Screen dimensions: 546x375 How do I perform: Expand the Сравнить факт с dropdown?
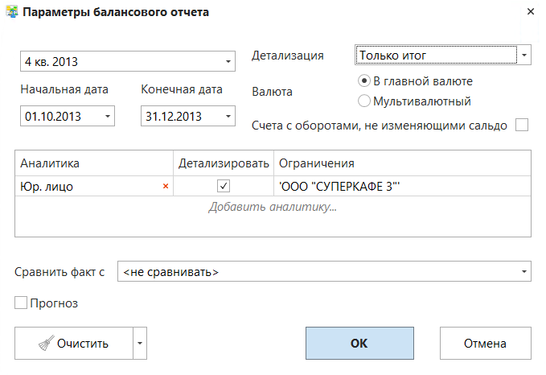(523, 272)
